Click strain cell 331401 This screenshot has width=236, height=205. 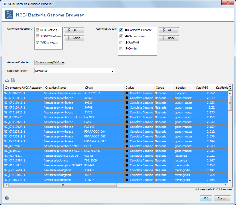click(x=104, y=170)
